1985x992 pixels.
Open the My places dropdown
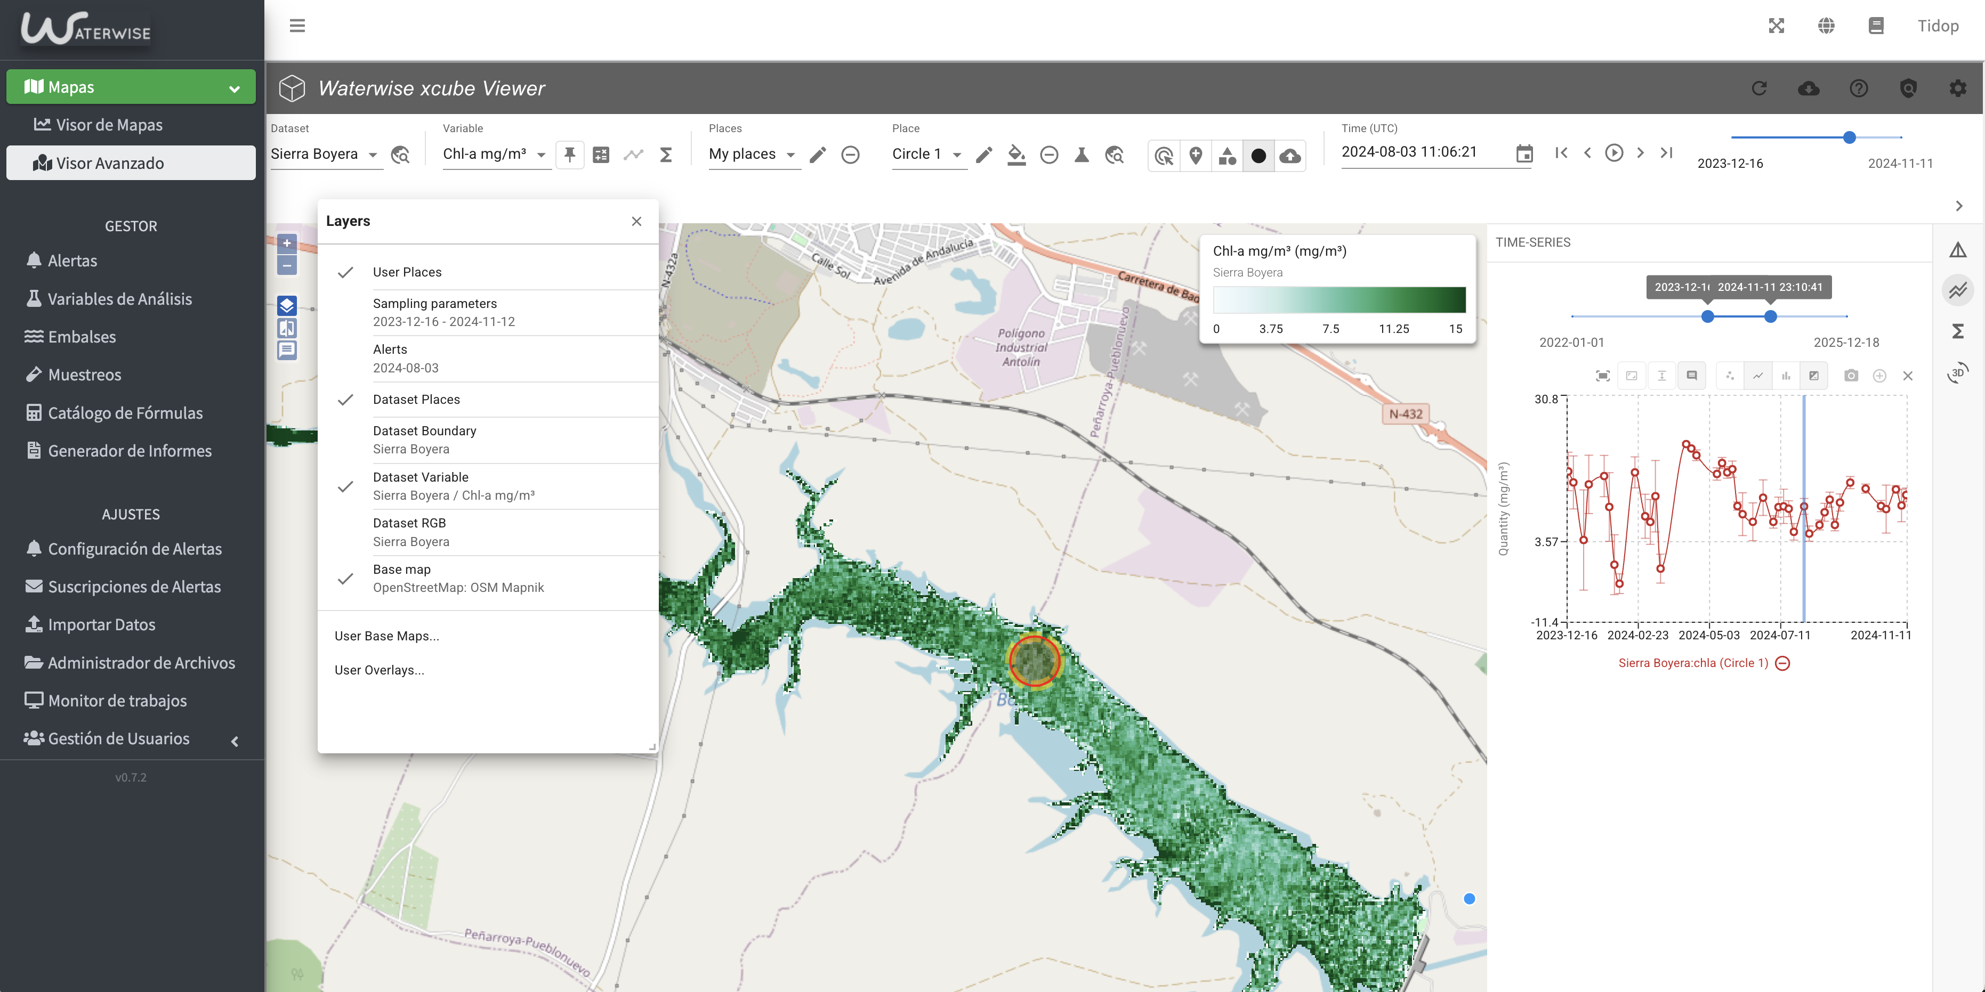754,154
